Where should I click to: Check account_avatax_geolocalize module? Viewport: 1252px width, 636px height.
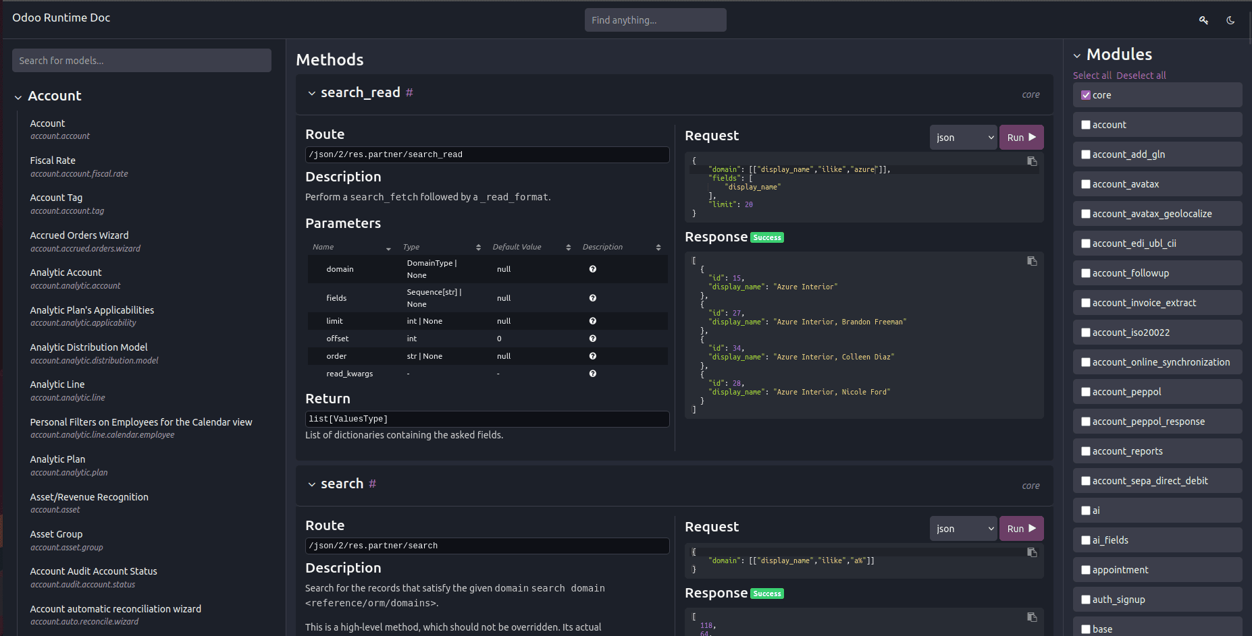1086,214
